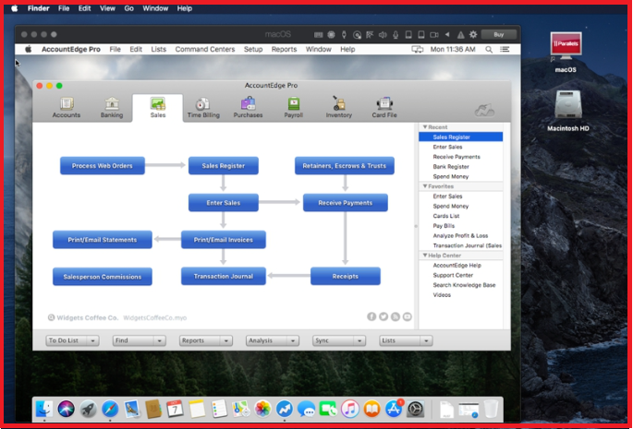This screenshot has height=429, width=633.
Task: Expand the To Do List dropdown
Action: pyautogui.click(x=72, y=340)
